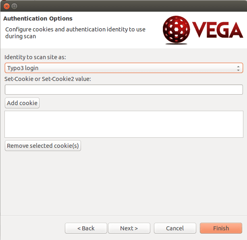Click the 'Configure cookies and authentication' description text
The height and width of the screenshot is (240, 247).
coord(75,33)
